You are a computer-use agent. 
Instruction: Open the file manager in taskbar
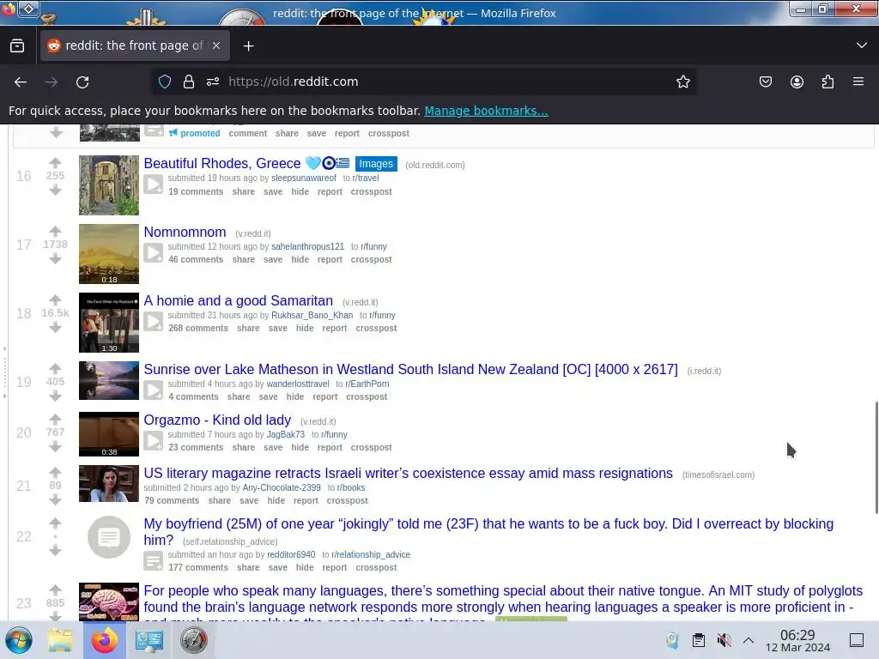[60, 640]
